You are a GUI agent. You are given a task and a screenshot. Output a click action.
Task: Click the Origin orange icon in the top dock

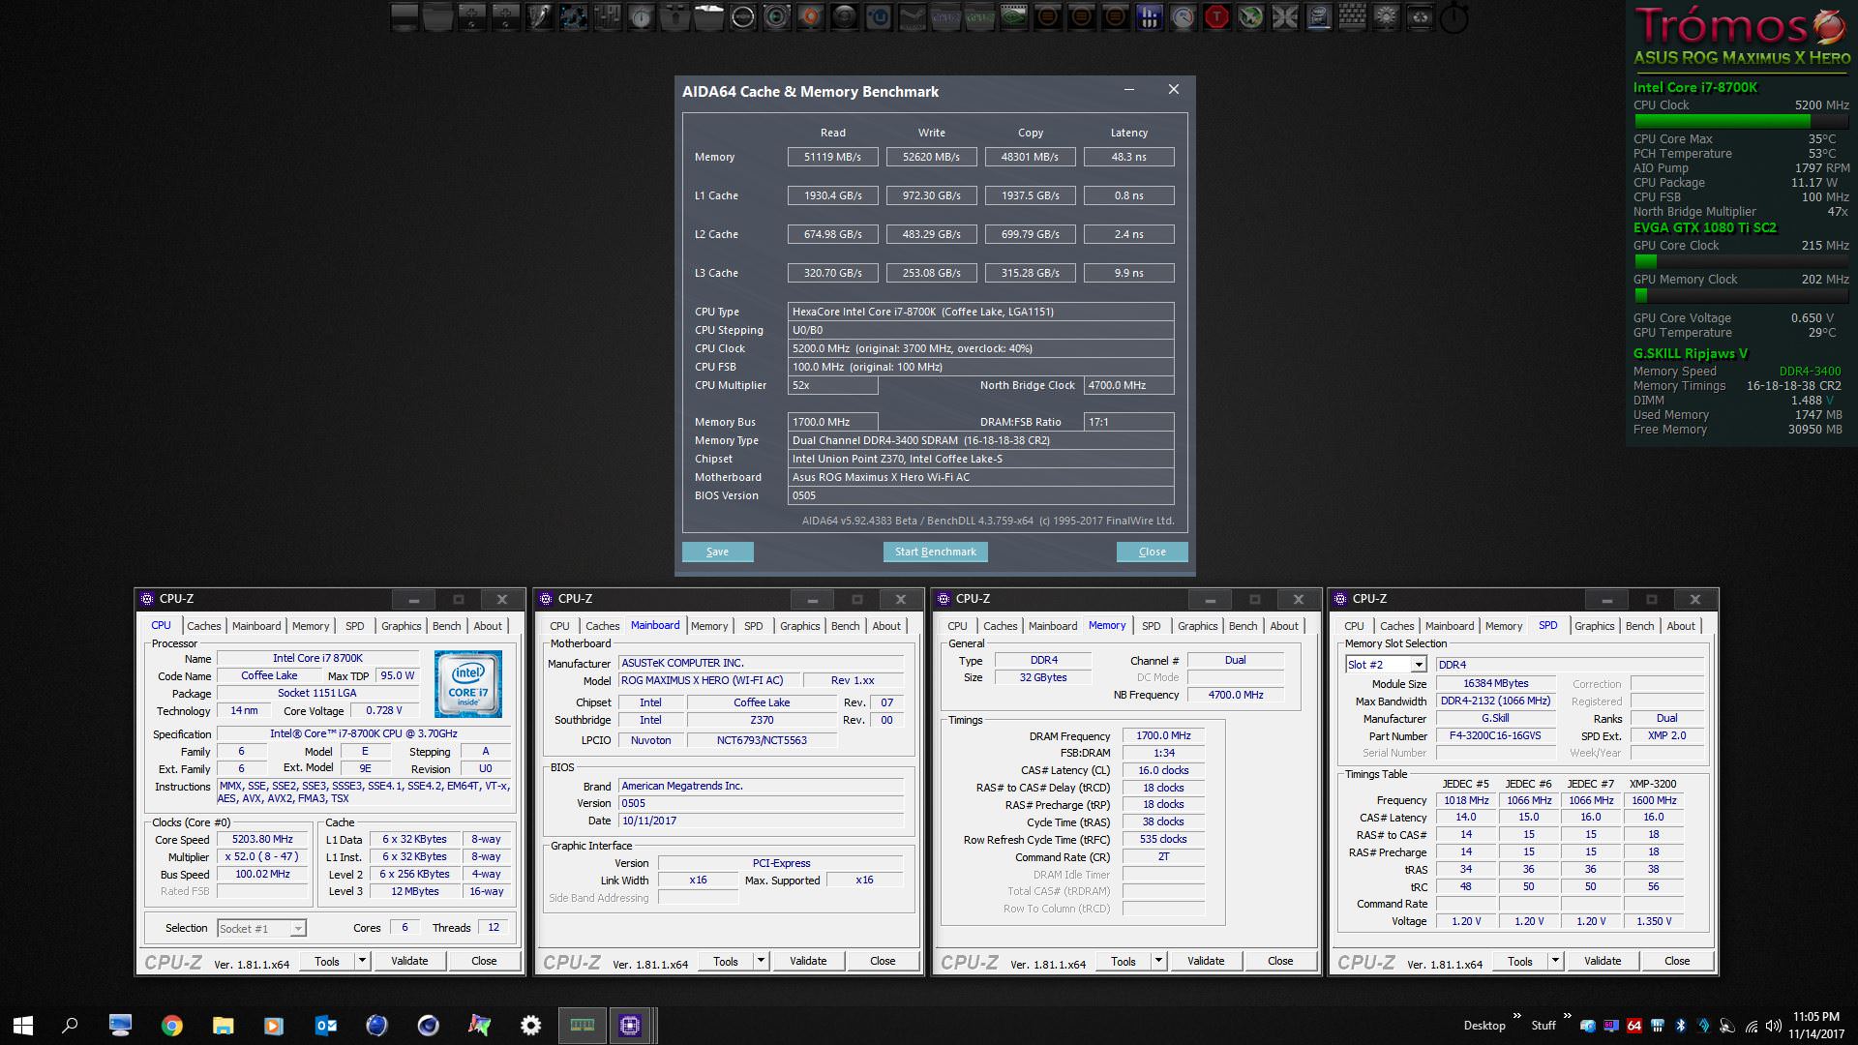(x=810, y=16)
